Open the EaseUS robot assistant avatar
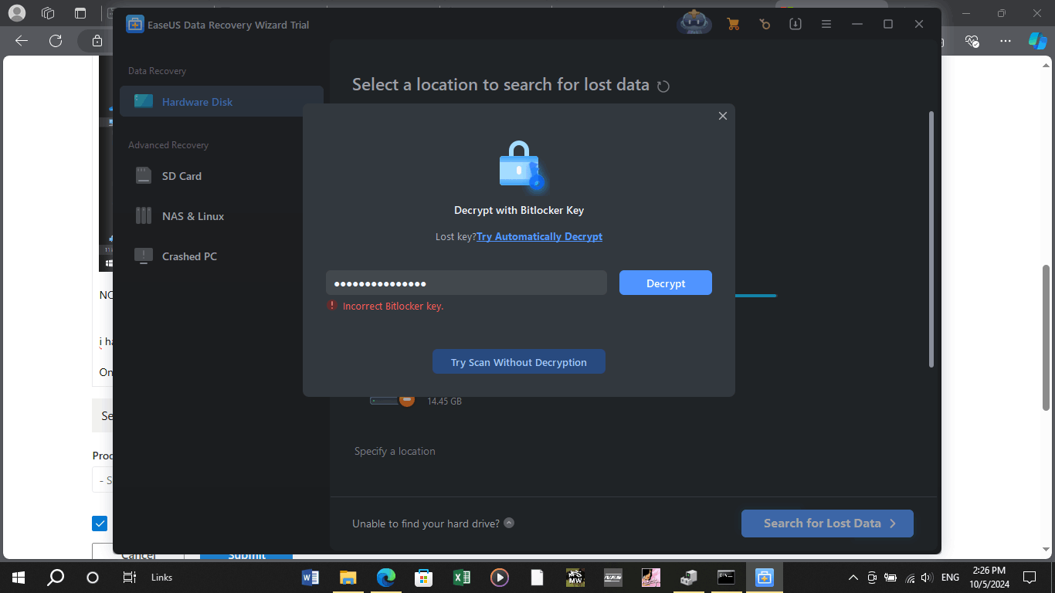This screenshot has width=1055, height=593. point(694,23)
